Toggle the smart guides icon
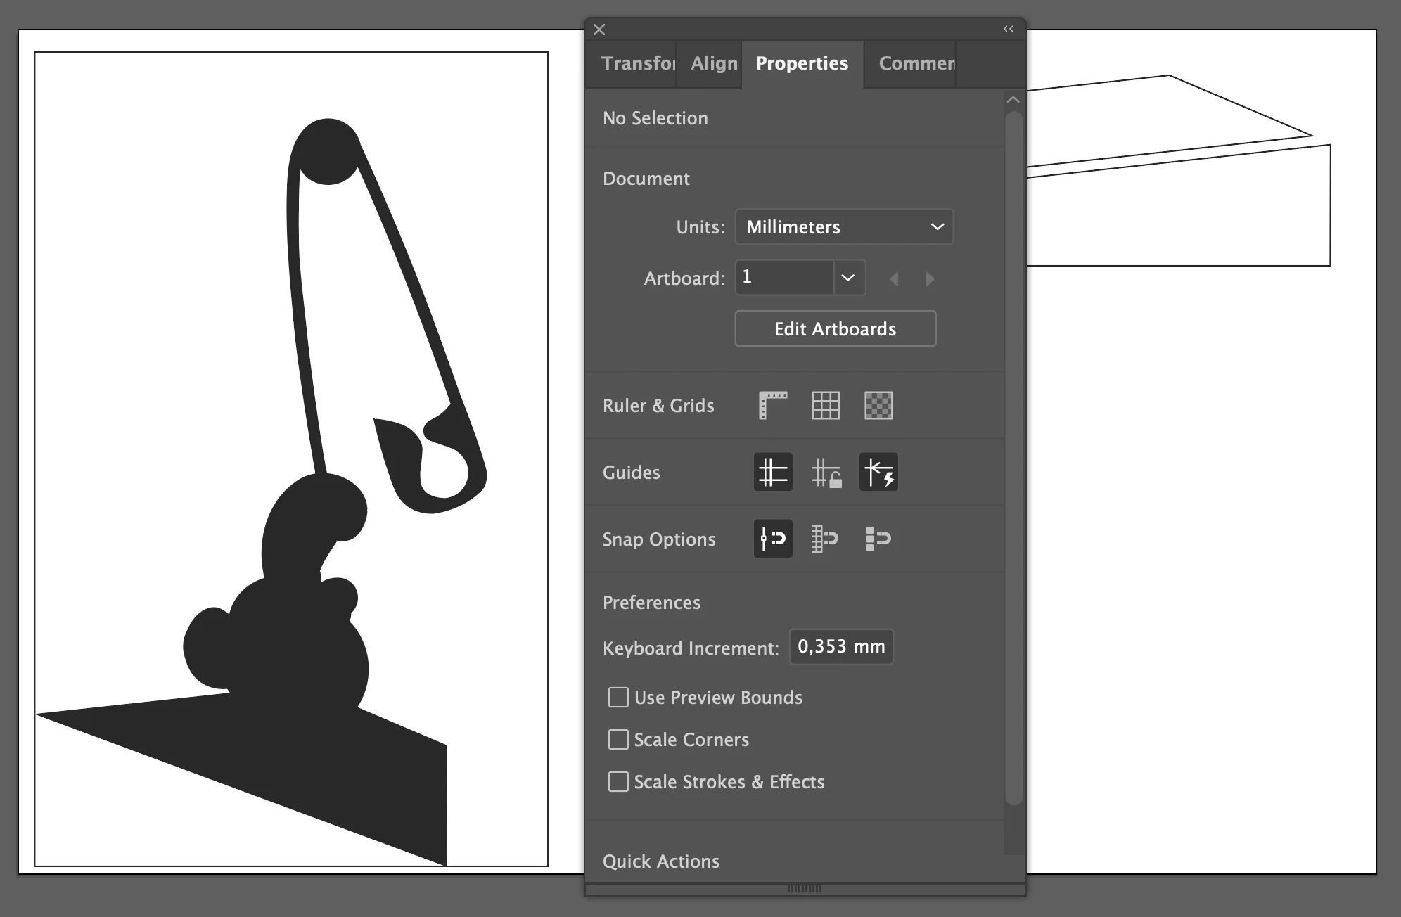This screenshot has height=917, width=1401. tap(878, 472)
